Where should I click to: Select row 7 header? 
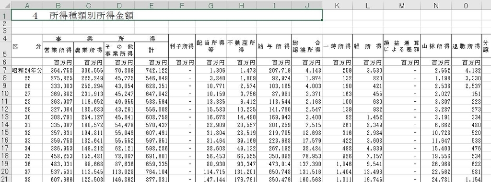coord(5,70)
